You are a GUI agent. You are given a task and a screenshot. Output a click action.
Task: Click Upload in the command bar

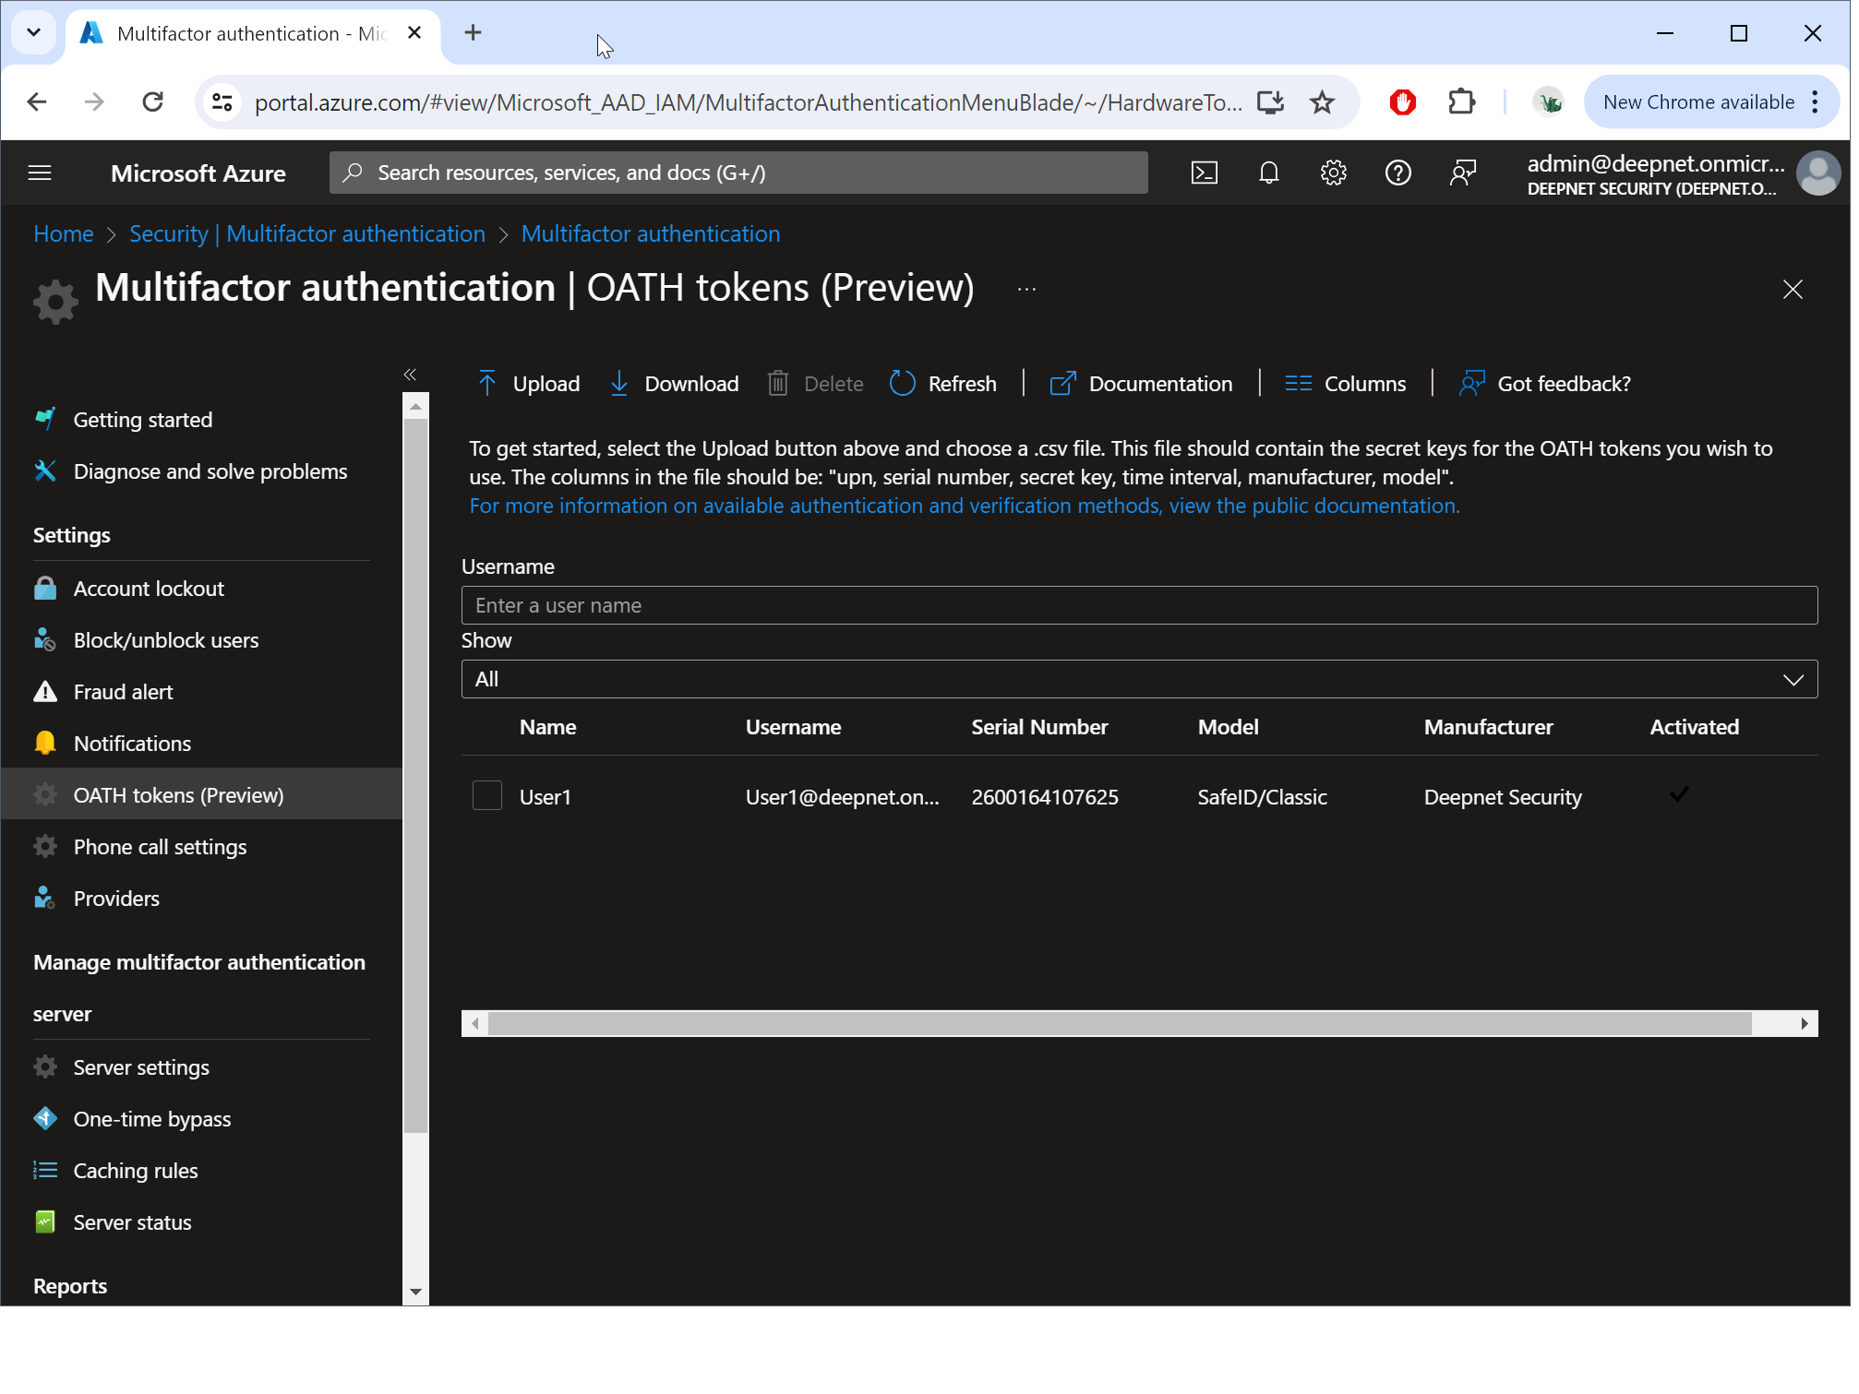coord(529,384)
